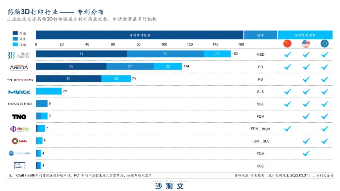
Task: Click the SSE label in Craft Health row
Action: [260, 166]
